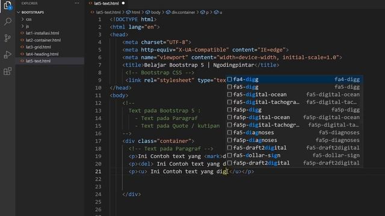Image resolution: width=385 pixels, height=216 pixels.
Task: Click the body tag on line 11
Action: tap(119, 95)
